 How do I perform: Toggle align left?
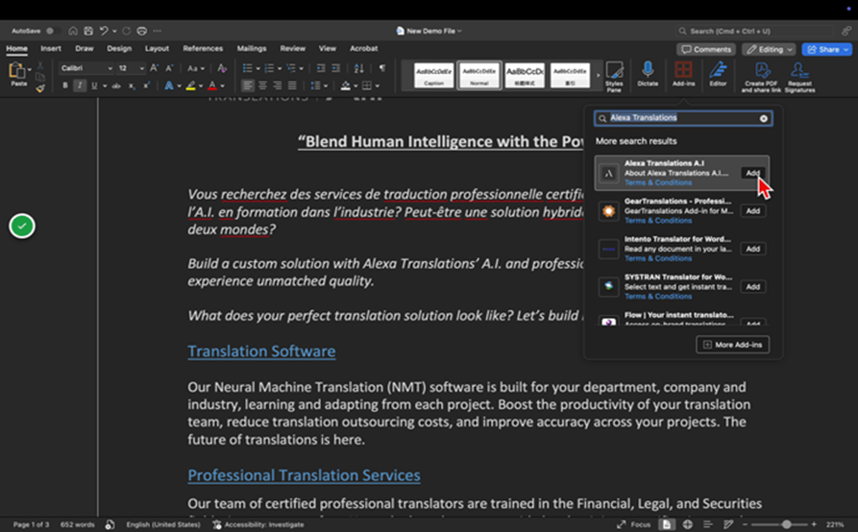248,85
